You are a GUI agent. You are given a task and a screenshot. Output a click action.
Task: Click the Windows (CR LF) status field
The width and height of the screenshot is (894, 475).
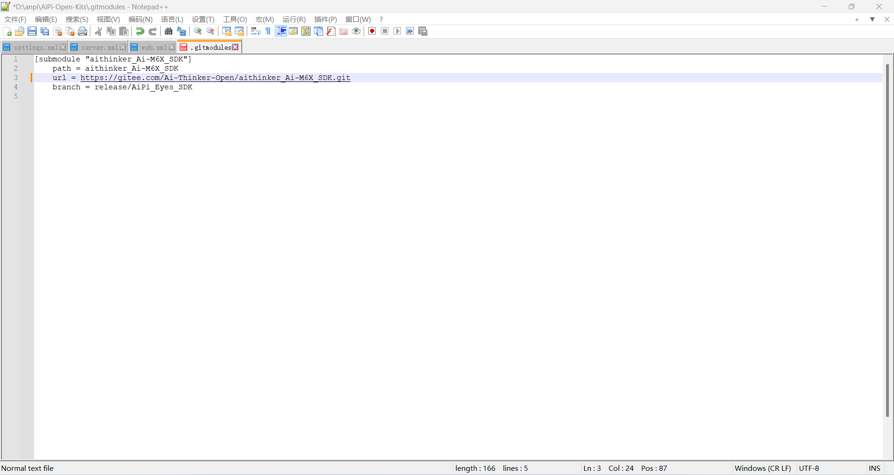coord(763,468)
